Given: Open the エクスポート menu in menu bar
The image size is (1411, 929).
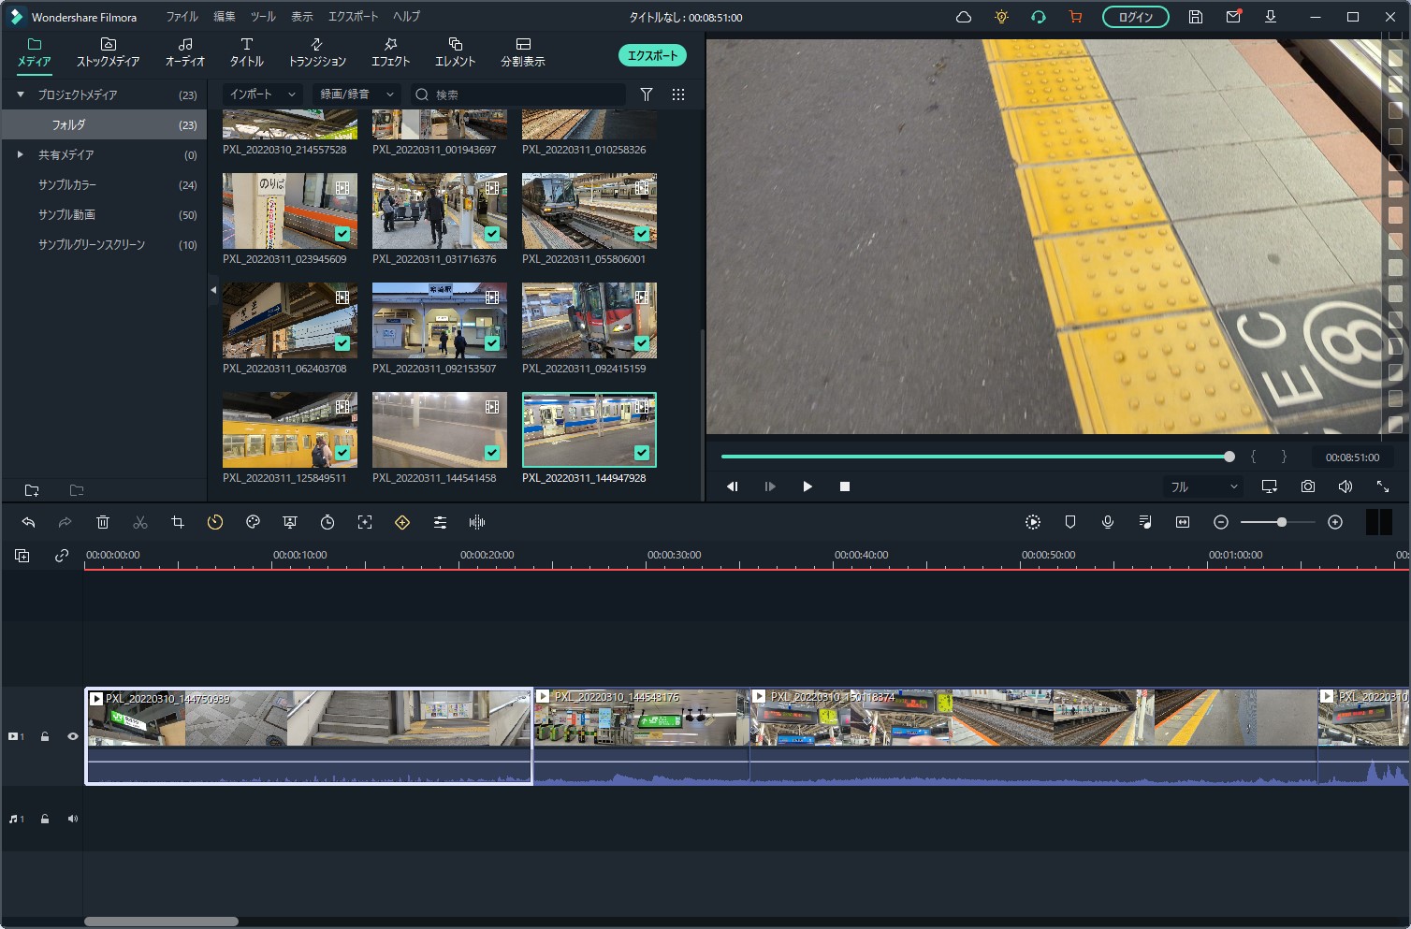Looking at the screenshot, I should coord(353,17).
